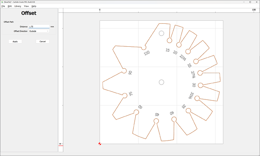Viewport: 260px width, 156px height.
Task: Cancel the offset operation
Action: click(43, 41)
